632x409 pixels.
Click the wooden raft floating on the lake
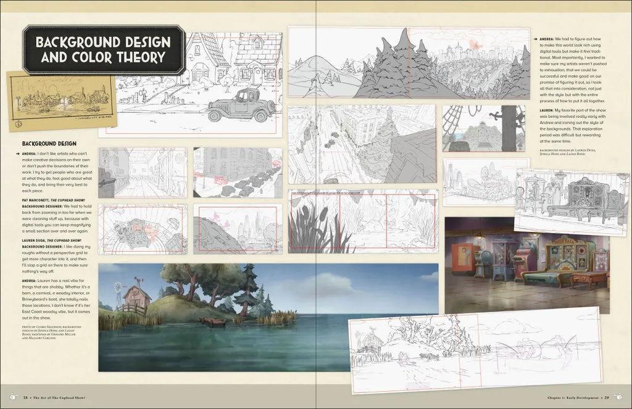tap(212, 322)
